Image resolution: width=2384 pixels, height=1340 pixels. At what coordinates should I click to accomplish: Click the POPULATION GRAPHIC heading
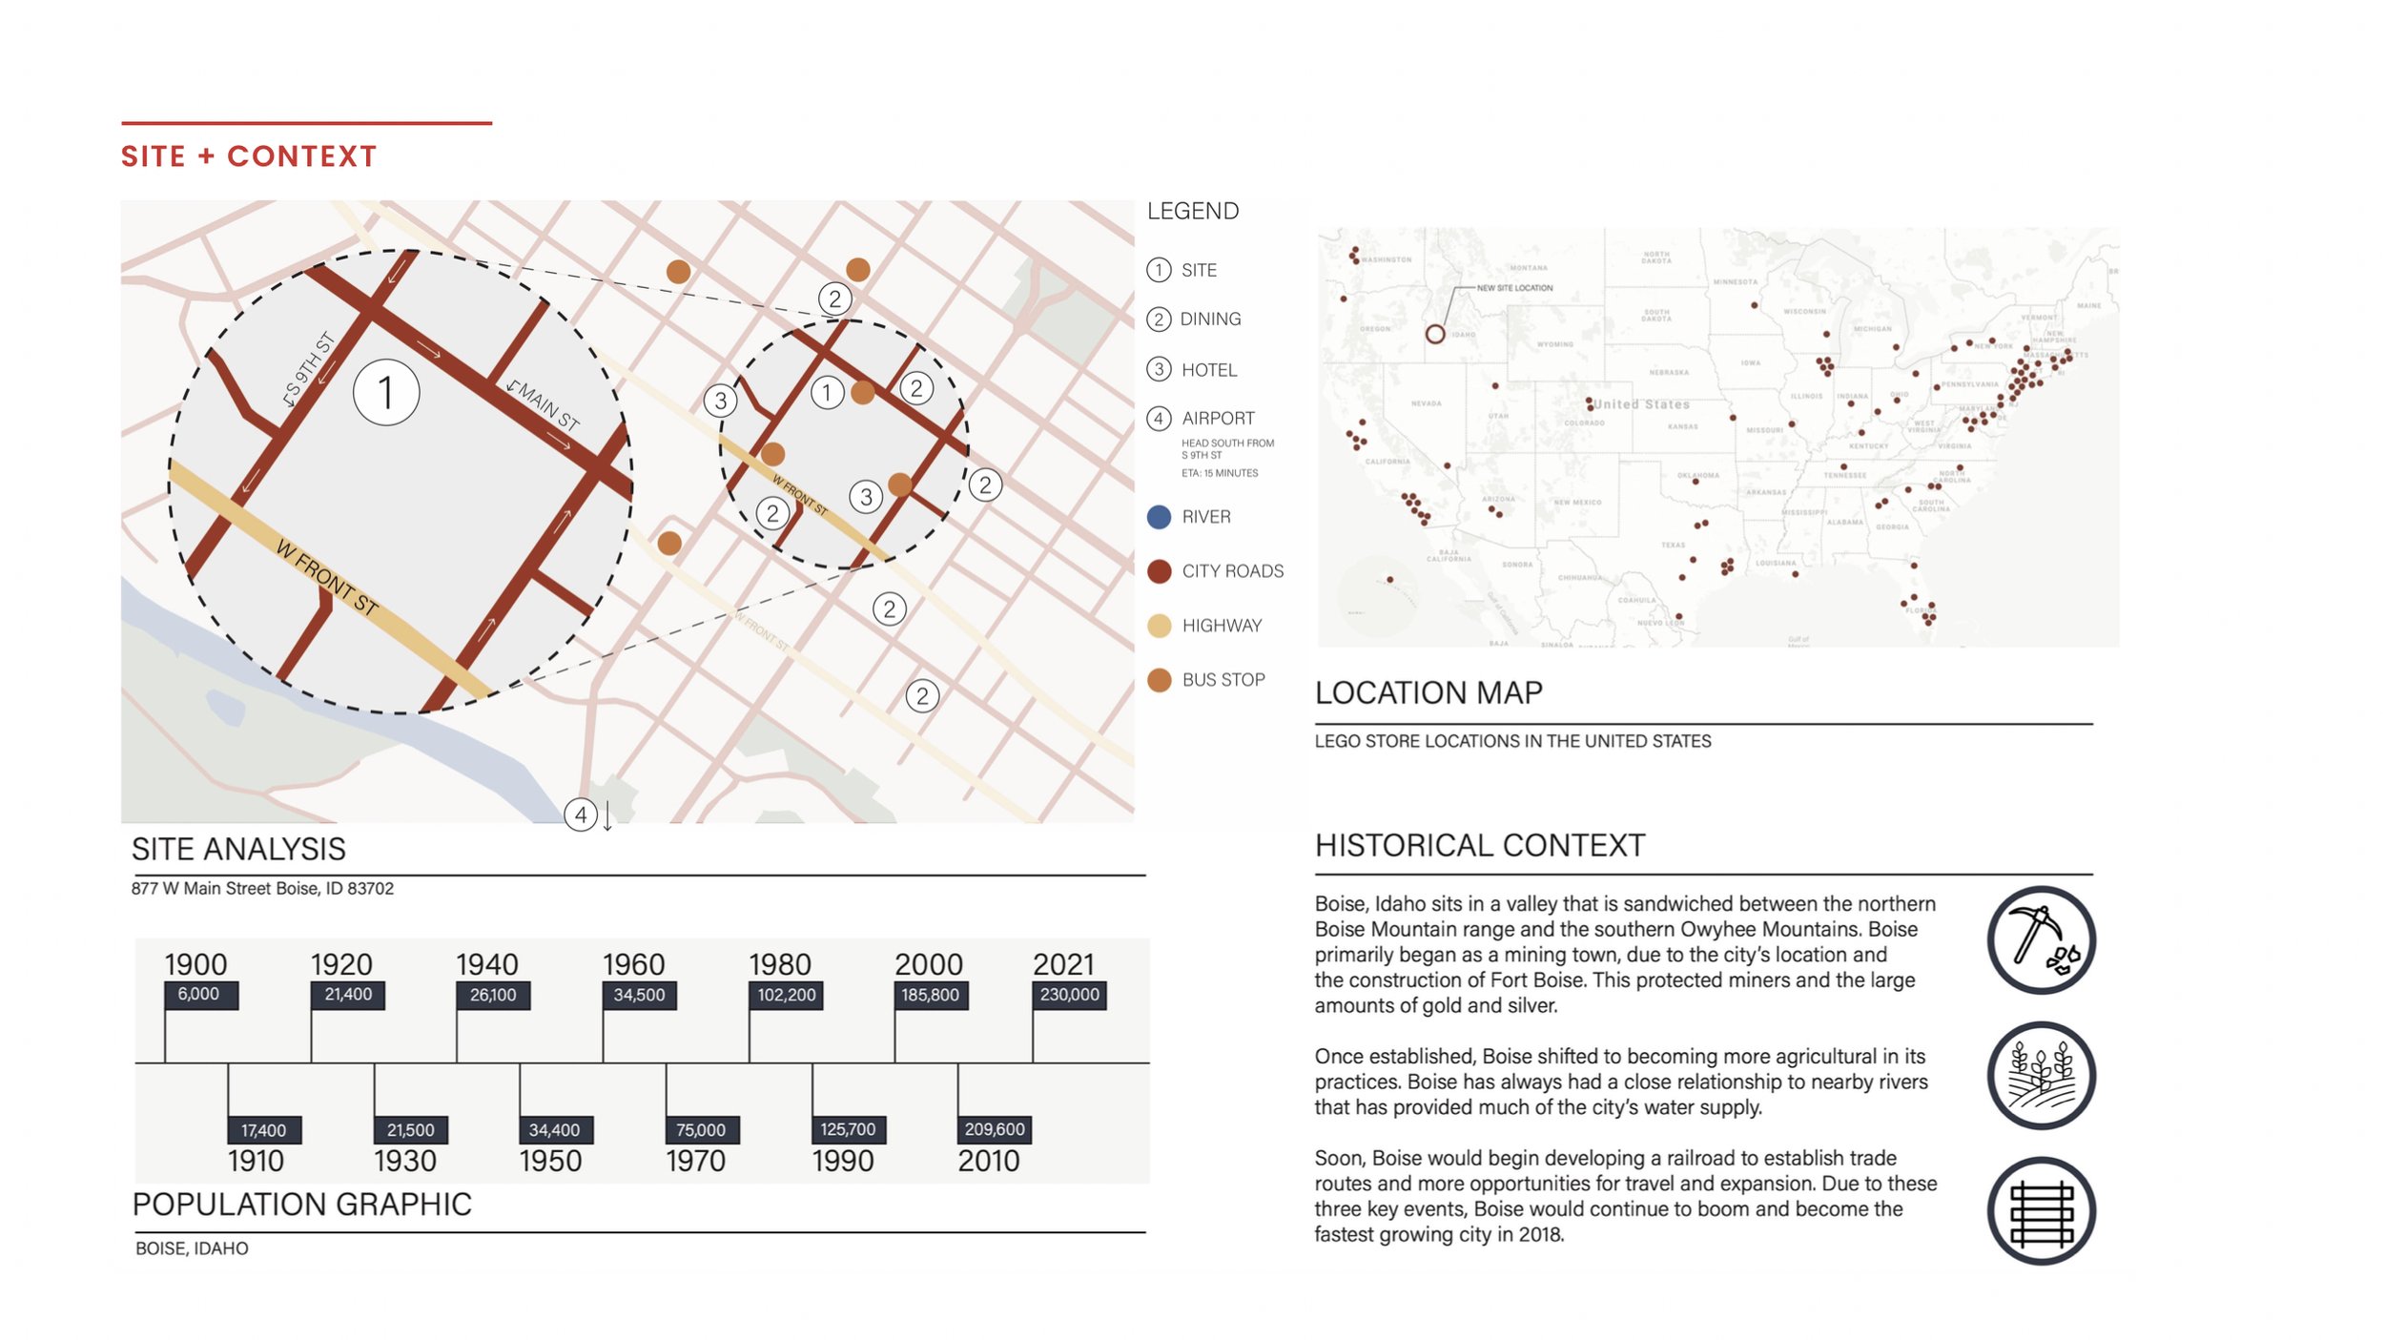(x=302, y=1204)
